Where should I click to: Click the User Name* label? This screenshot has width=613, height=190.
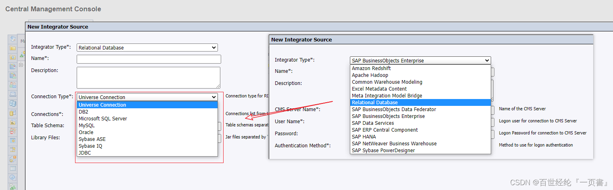290,121
